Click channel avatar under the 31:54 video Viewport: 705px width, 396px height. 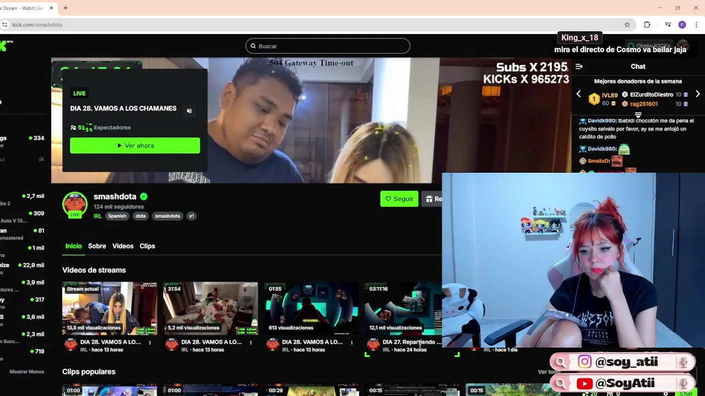172,345
